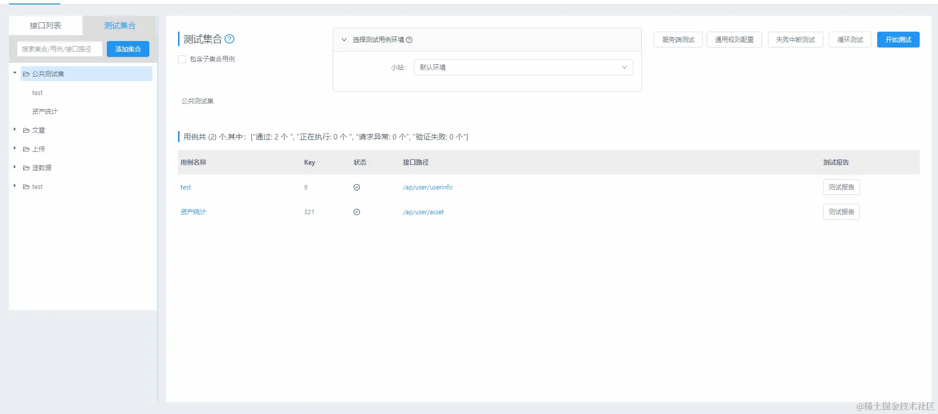
Task: Select the 造数据 collection in the tree
Action: pos(42,168)
